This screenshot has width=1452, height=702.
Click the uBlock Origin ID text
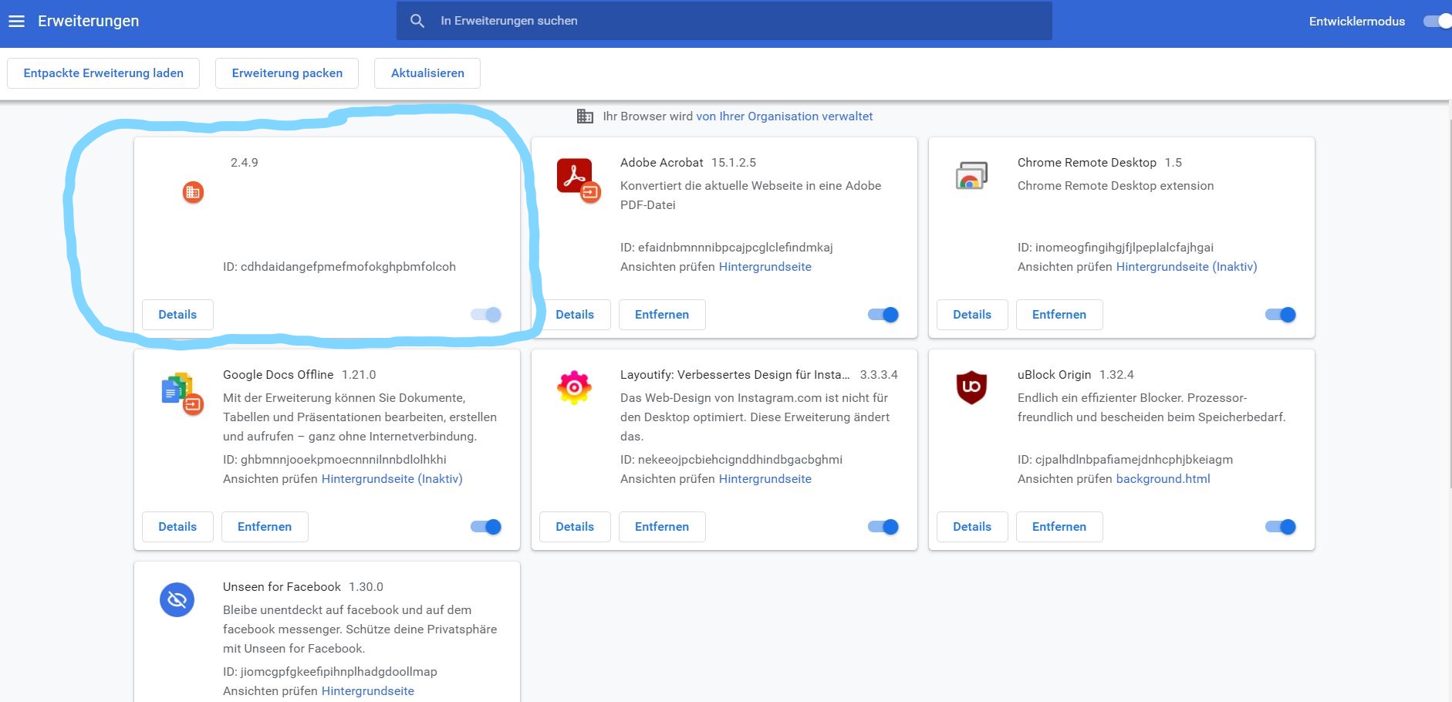click(x=1126, y=460)
